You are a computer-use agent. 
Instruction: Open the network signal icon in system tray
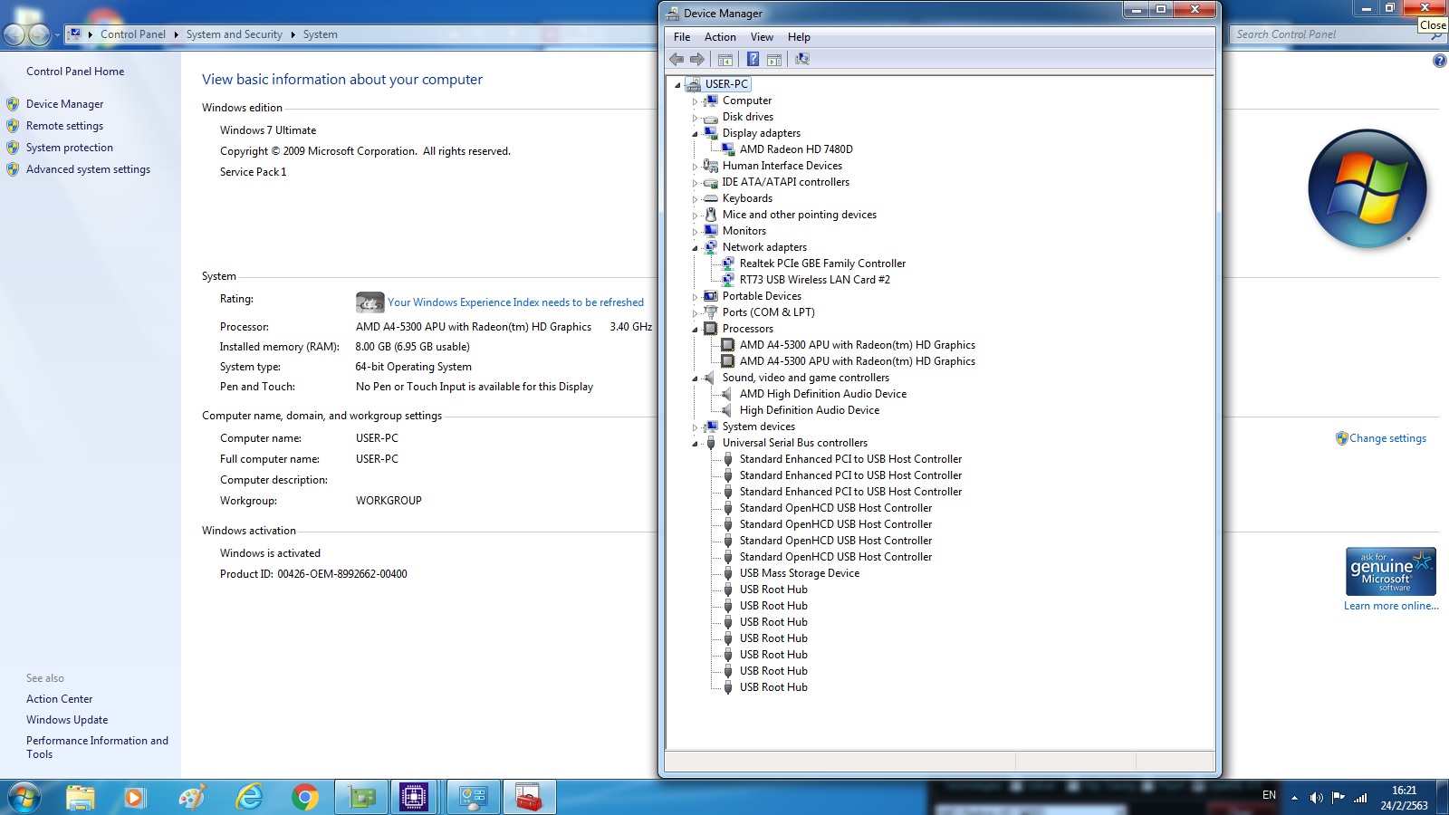1360,798
